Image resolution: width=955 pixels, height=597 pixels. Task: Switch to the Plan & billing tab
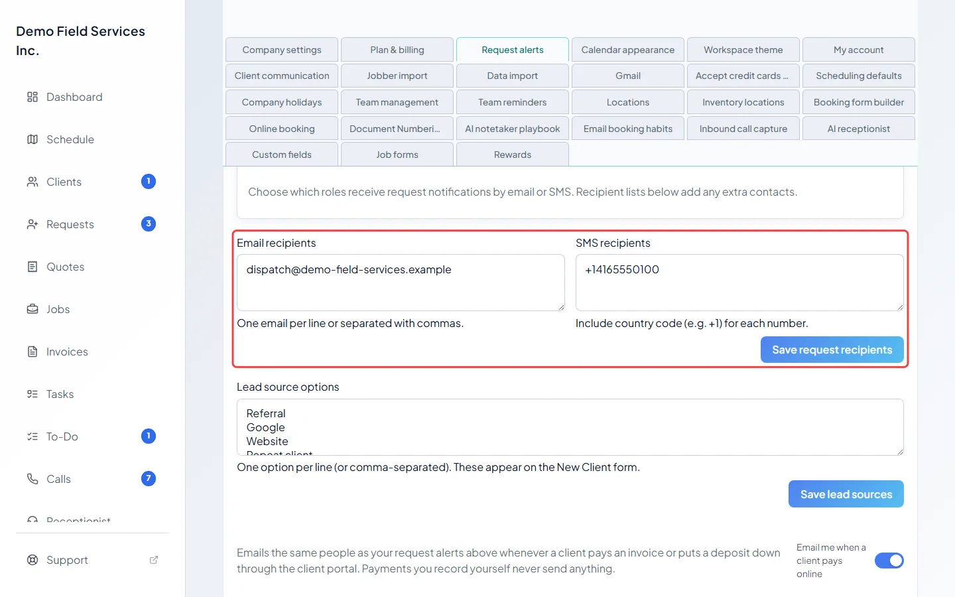click(x=397, y=50)
